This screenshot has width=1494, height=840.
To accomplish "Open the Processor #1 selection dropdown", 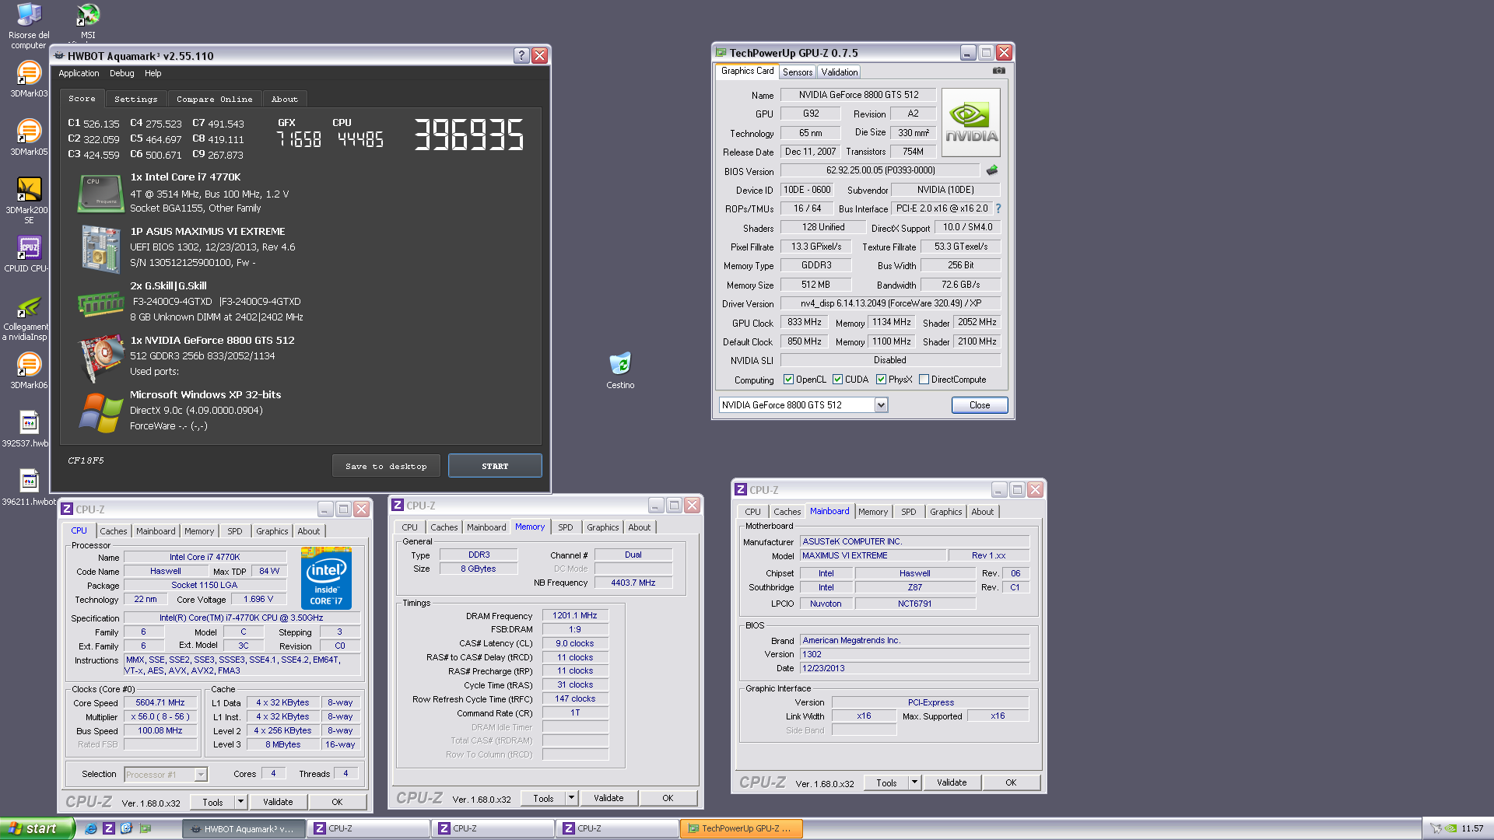I will [201, 774].
